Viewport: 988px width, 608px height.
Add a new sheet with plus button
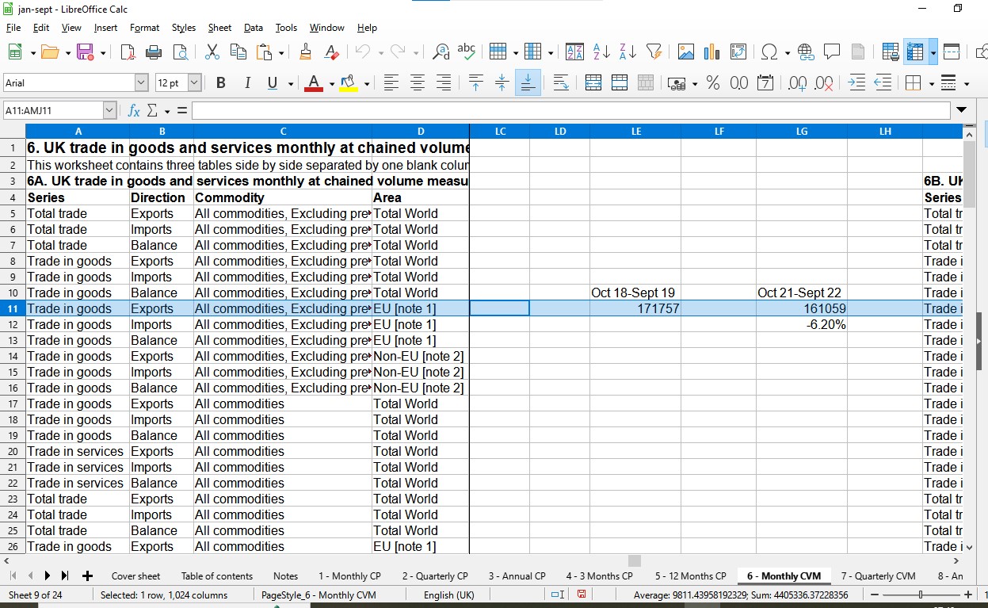(x=87, y=576)
